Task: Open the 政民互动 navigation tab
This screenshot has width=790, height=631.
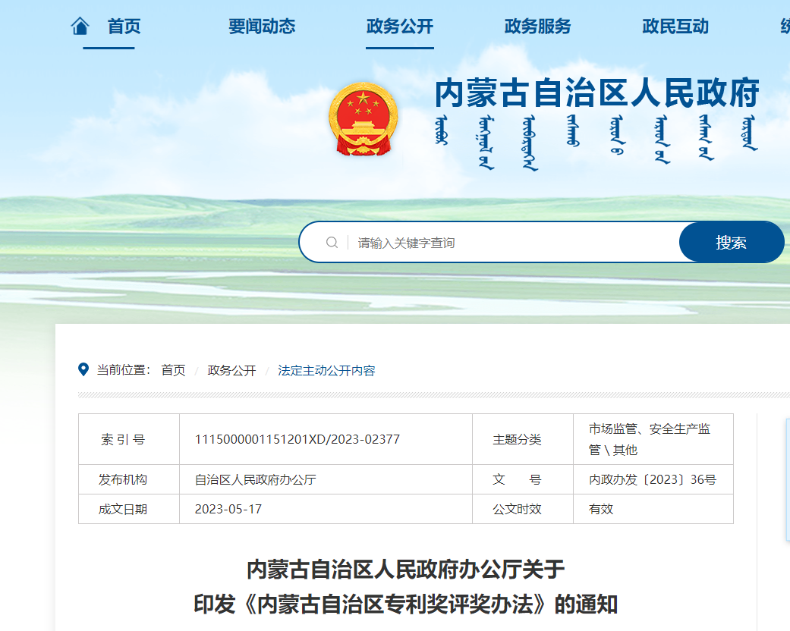Action: (675, 27)
